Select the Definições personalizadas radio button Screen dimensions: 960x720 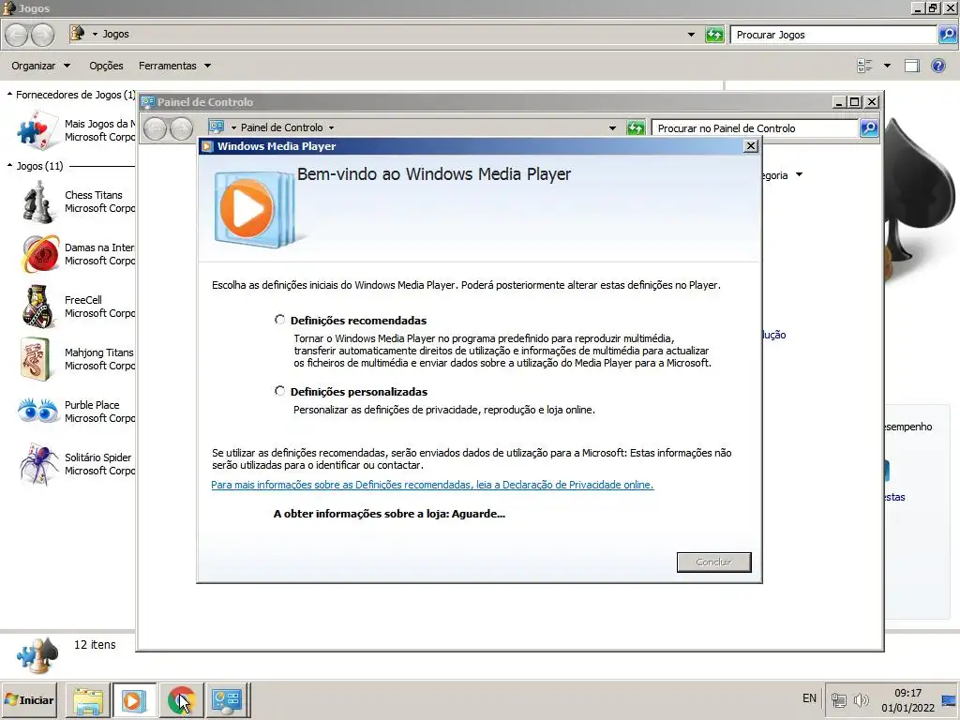279,391
